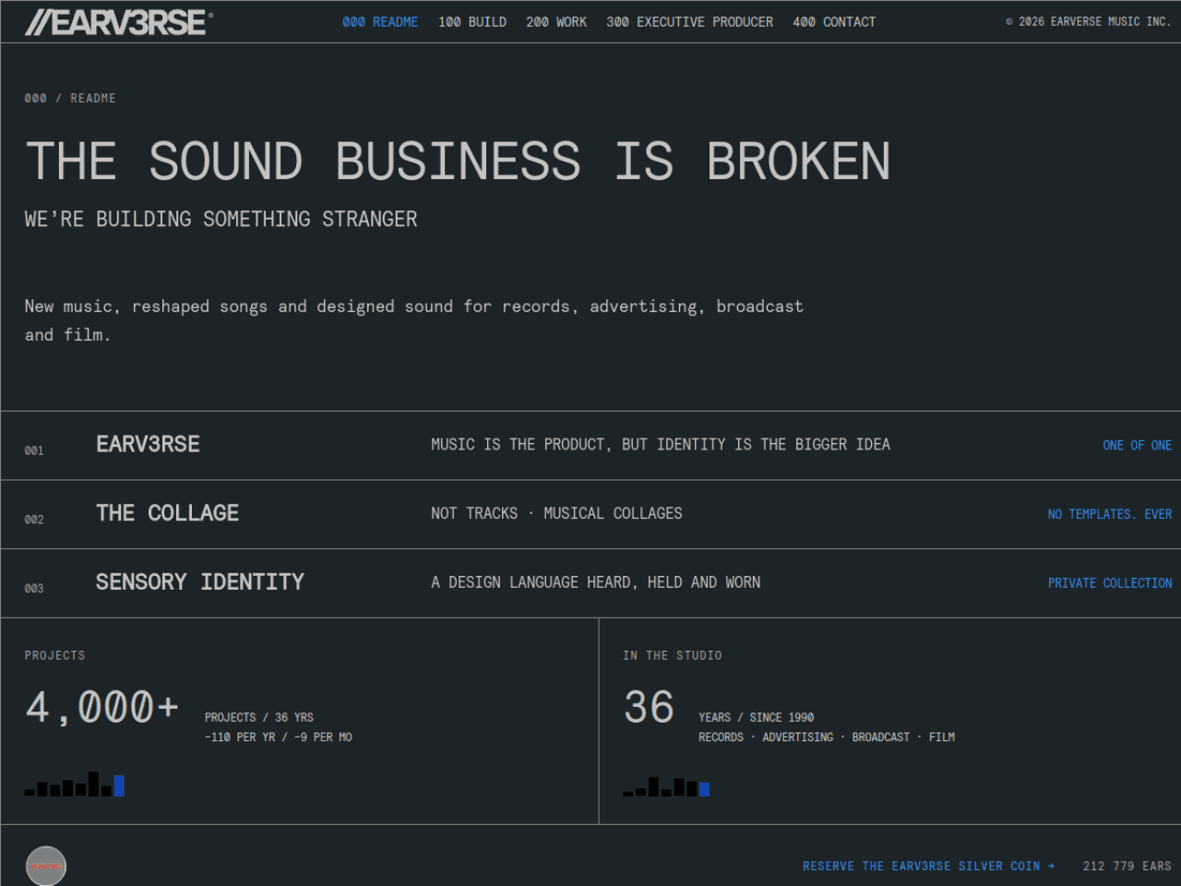
Task: Select THE COLLAGE row heading
Action: pyautogui.click(x=167, y=513)
